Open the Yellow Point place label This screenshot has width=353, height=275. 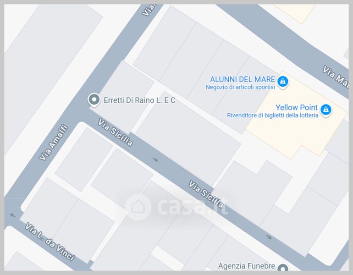[x=297, y=107]
